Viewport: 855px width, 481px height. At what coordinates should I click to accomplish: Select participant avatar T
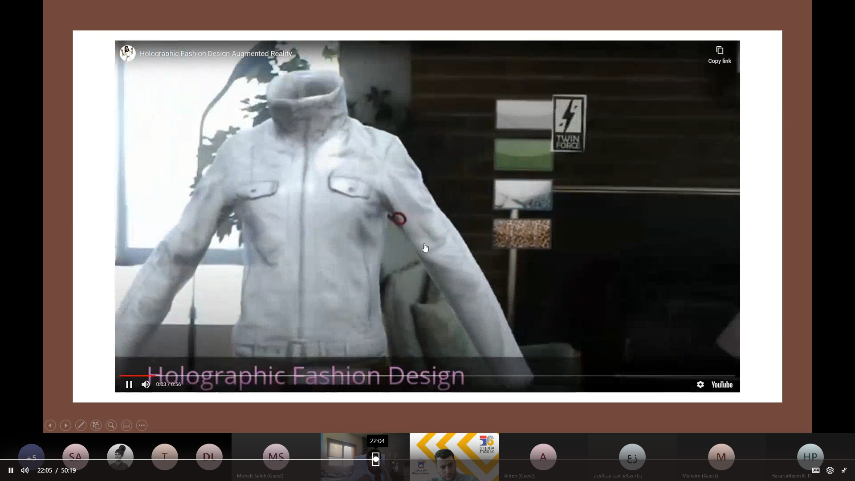click(x=165, y=457)
